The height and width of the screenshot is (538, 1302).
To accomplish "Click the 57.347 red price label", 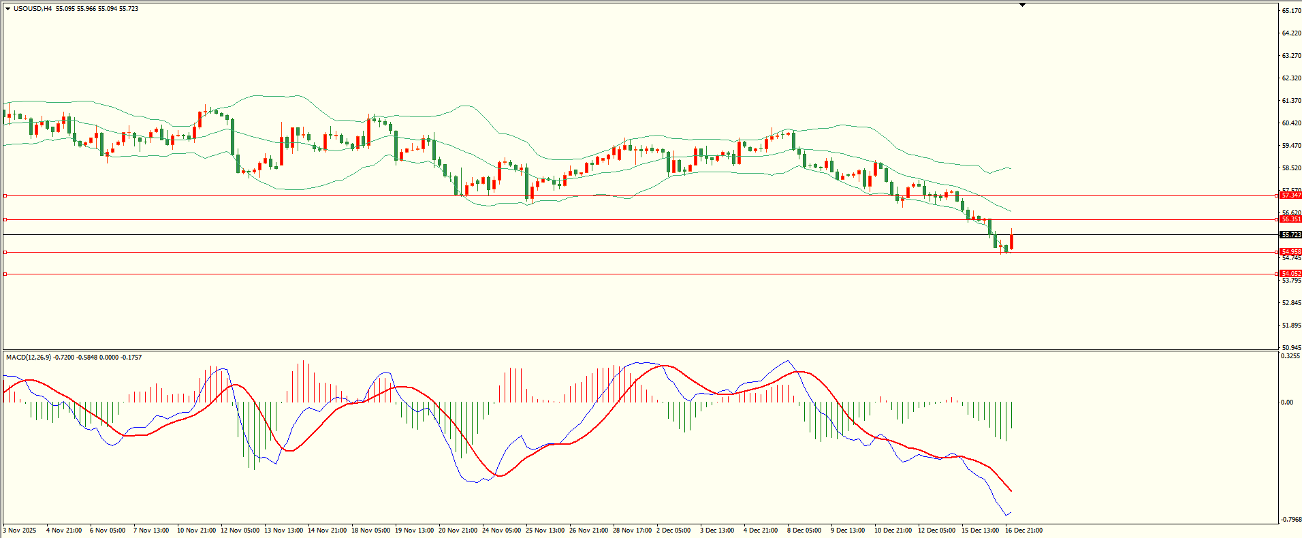I will click(1290, 195).
